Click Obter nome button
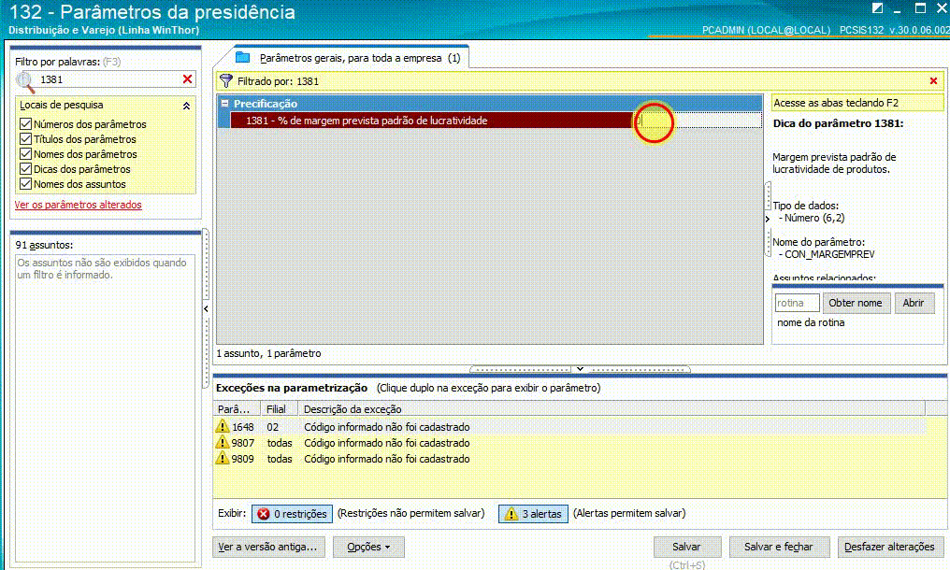This screenshot has width=950, height=570. point(856,303)
